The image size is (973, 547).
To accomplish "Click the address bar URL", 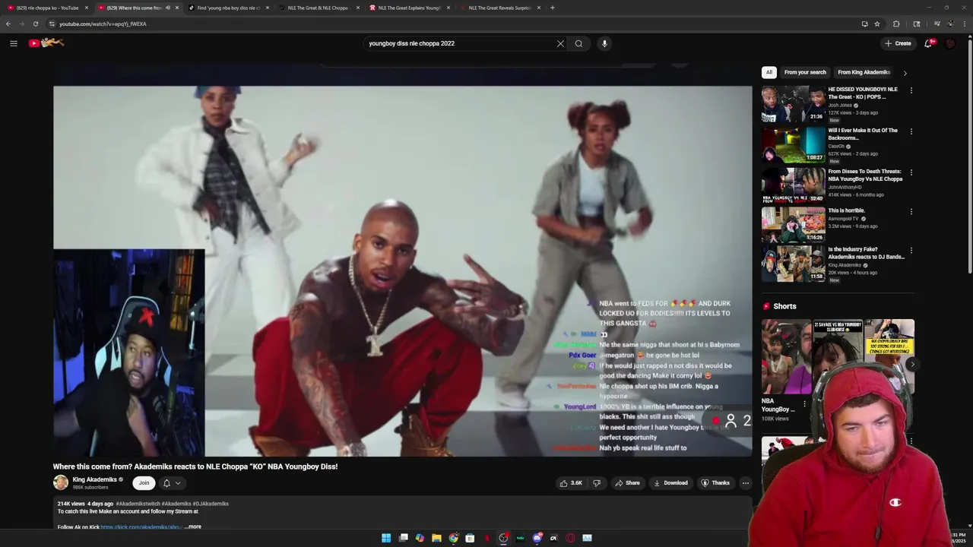I will (x=103, y=24).
